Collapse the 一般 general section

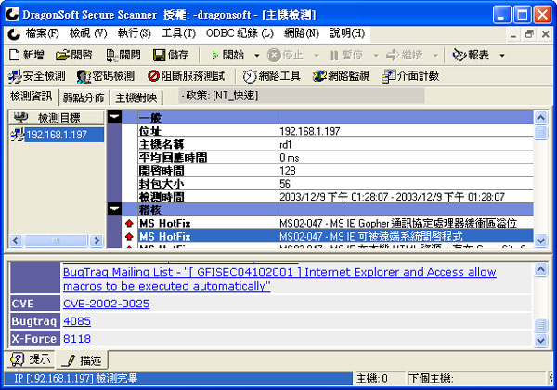(x=114, y=117)
